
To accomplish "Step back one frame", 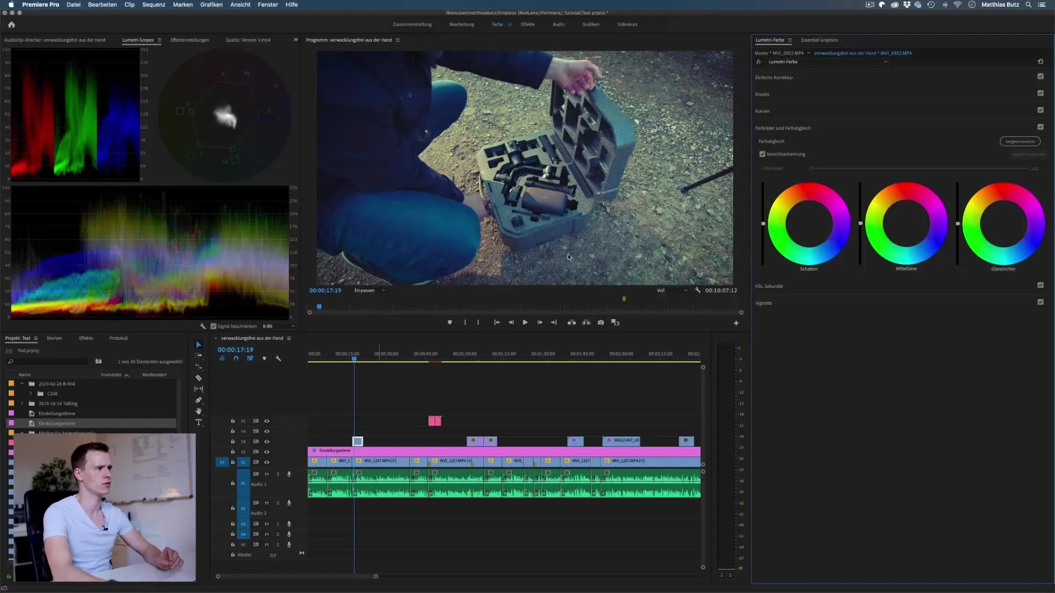I will [511, 322].
